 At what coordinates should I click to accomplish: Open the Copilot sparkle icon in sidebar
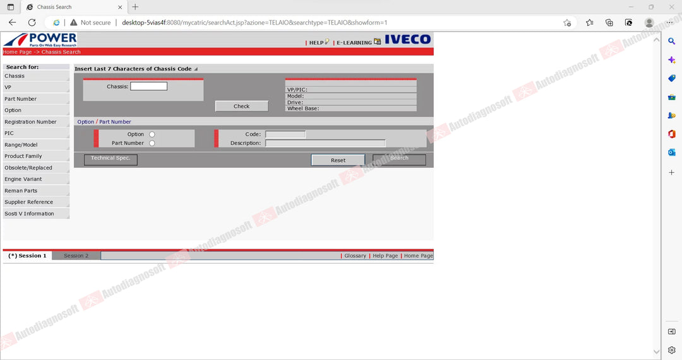click(671, 60)
